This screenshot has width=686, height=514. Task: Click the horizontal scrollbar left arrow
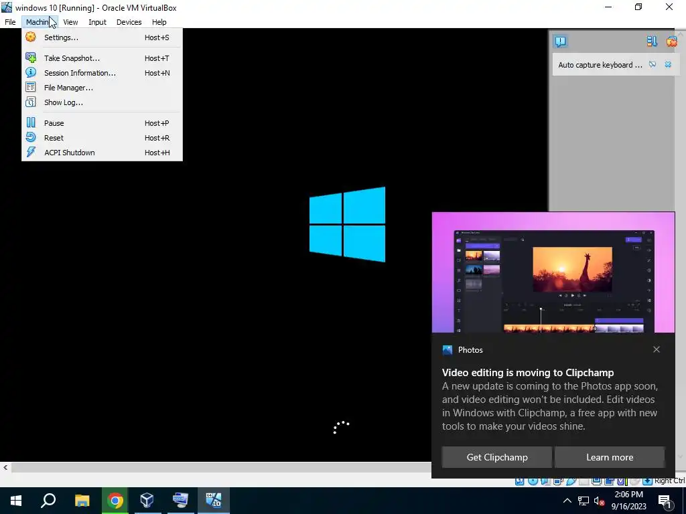click(x=5, y=467)
